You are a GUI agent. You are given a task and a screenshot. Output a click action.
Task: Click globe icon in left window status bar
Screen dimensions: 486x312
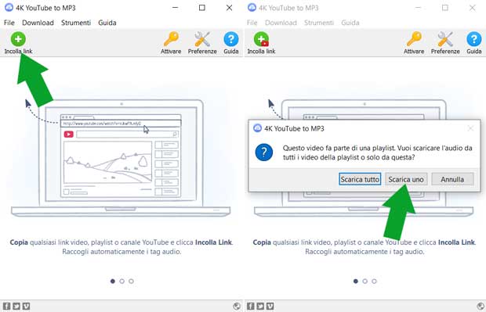coord(237,306)
